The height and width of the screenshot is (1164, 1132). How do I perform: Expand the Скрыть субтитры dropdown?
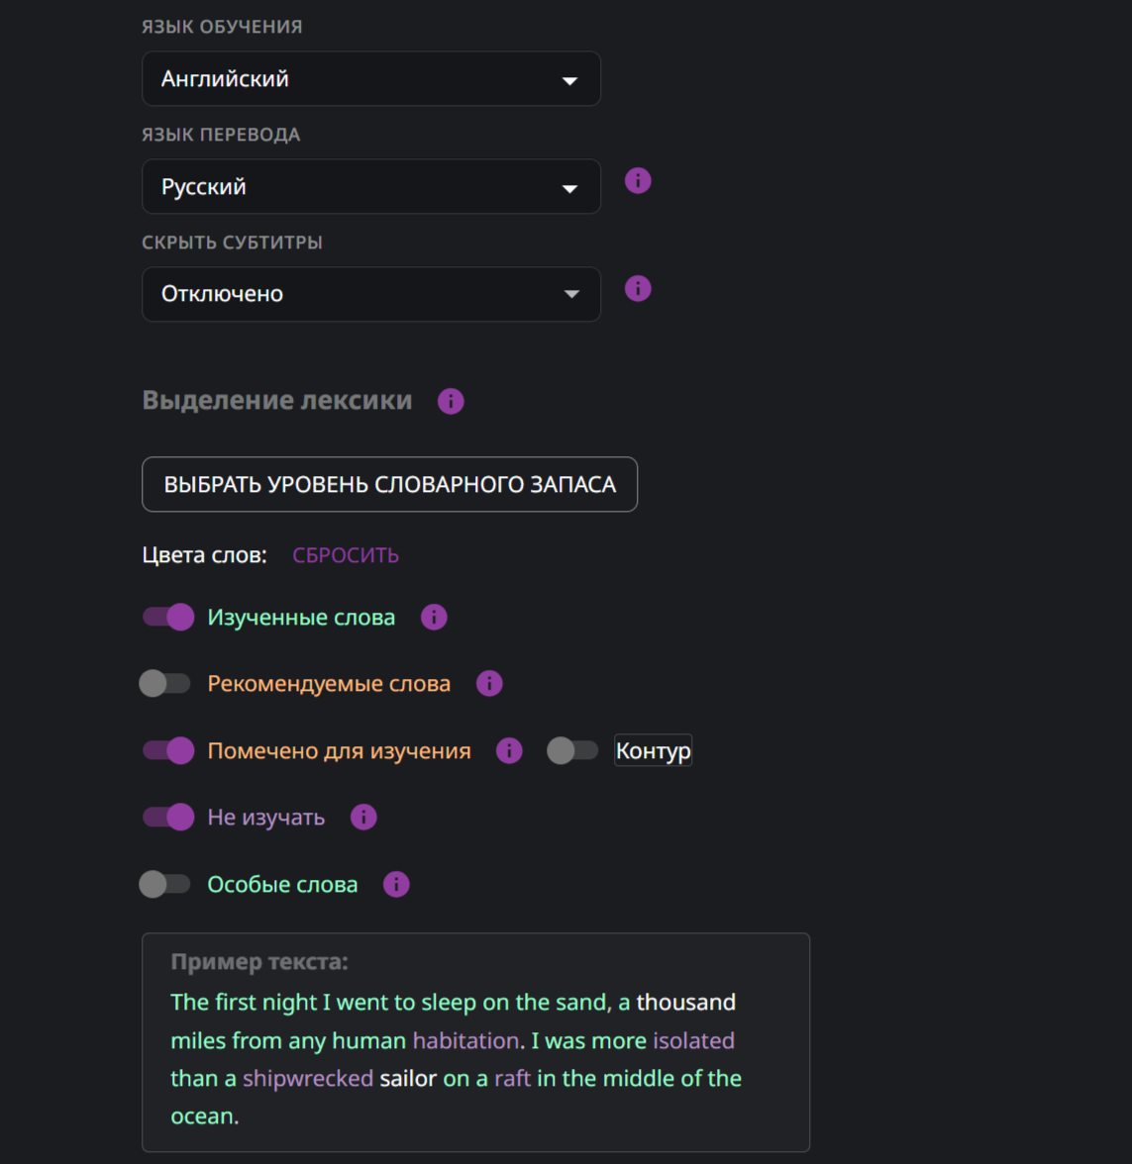[370, 294]
